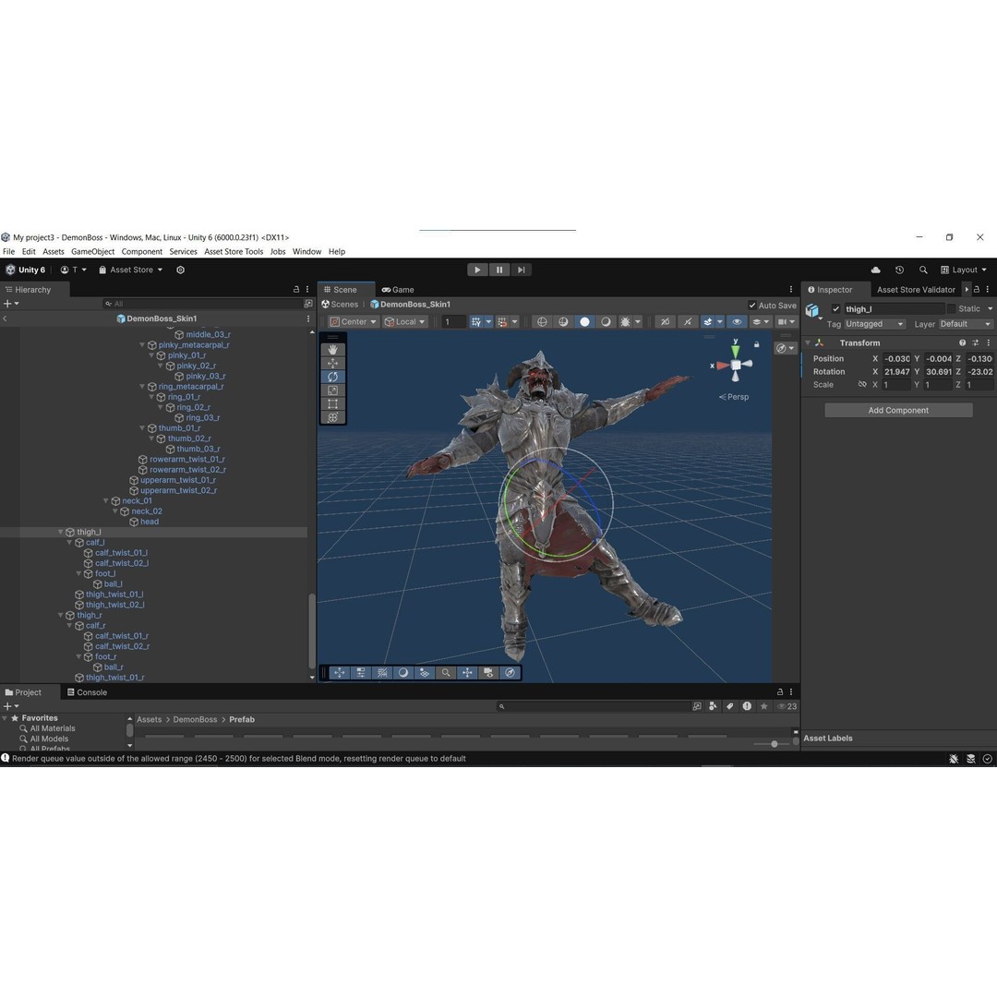Screen dimensions: 997x997
Task: Switch to the Game tab
Action: tap(398, 289)
